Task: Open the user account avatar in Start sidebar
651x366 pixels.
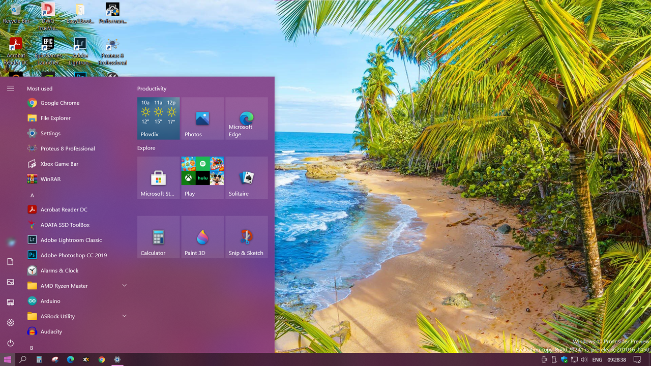Action: (11, 242)
